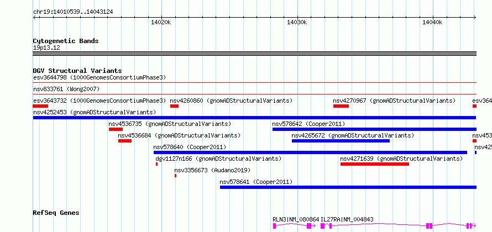Click the IL27RA|NM_004843 gene label
This screenshot has width=492, height=232.
tap(347, 219)
